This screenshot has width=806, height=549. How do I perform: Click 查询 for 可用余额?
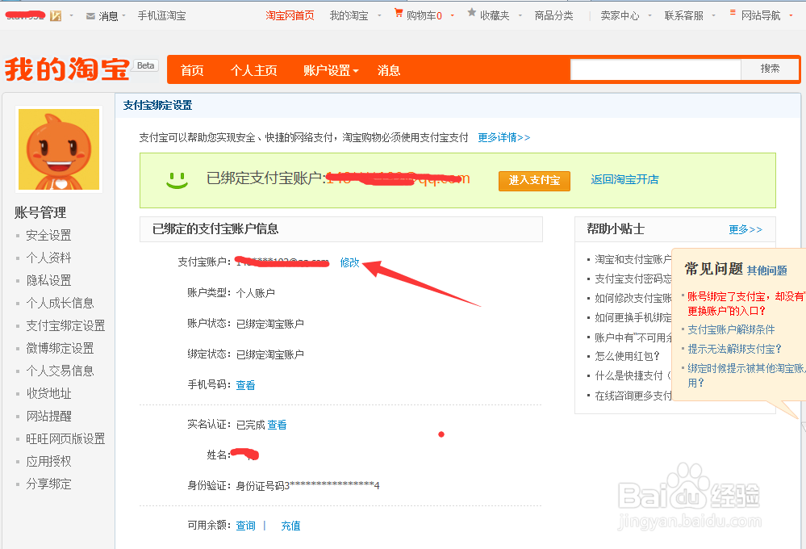pos(245,526)
